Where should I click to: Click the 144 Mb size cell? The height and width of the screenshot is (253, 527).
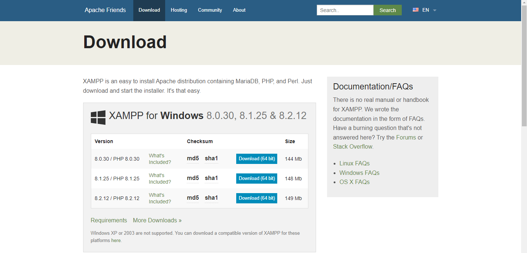(x=293, y=159)
